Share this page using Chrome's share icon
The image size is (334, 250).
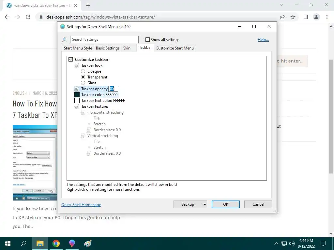(x=282, y=17)
